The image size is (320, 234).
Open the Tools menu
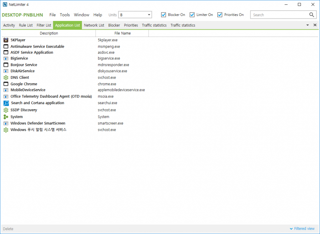pyautogui.click(x=65, y=15)
